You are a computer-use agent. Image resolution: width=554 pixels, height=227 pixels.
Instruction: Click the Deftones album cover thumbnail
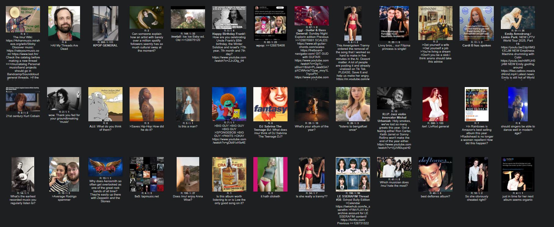[435, 174]
